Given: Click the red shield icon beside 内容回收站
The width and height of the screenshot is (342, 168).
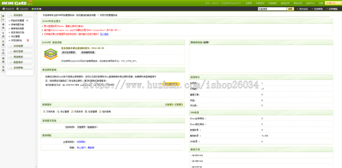Looking at the screenshot, I should click(x=27, y=40).
